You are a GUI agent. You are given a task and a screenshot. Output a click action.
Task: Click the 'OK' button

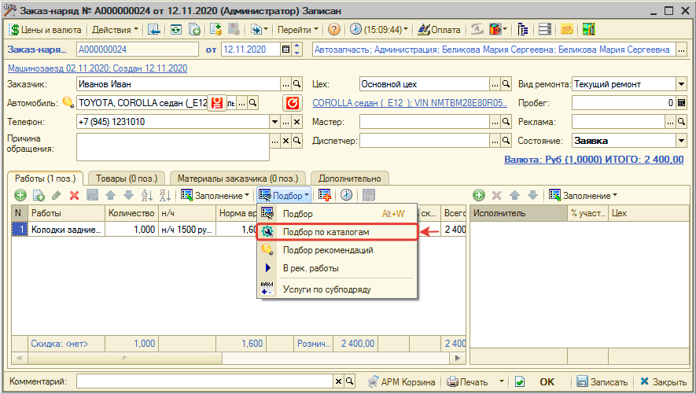point(547,381)
